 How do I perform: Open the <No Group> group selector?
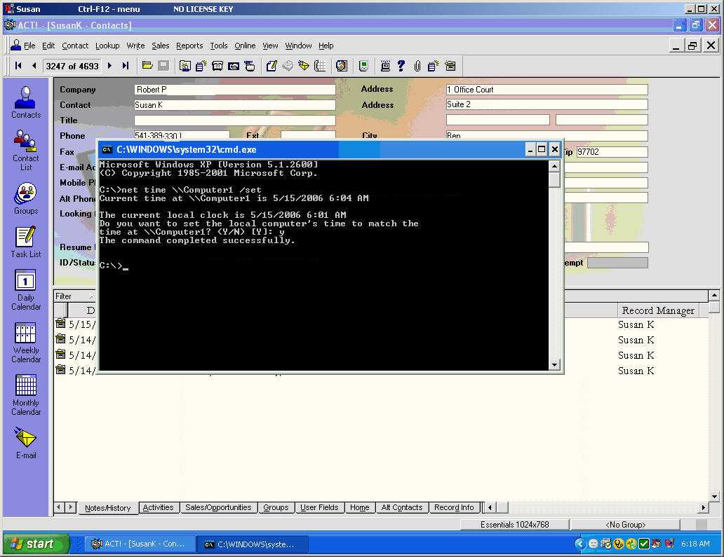625,525
